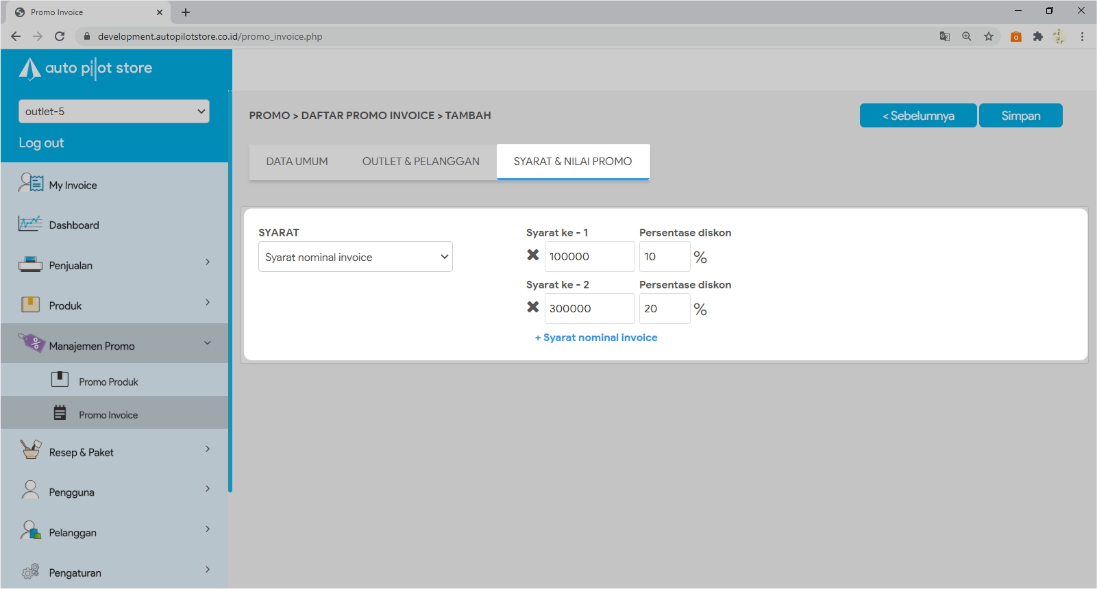Expand the Penjualan menu chevron

point(208,262)
